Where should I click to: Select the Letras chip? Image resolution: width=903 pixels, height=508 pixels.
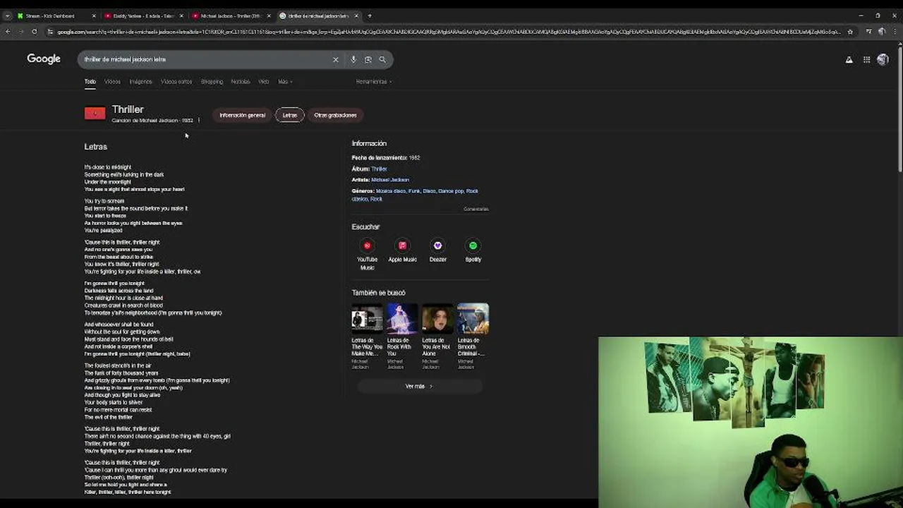click(x=290, y=115)
